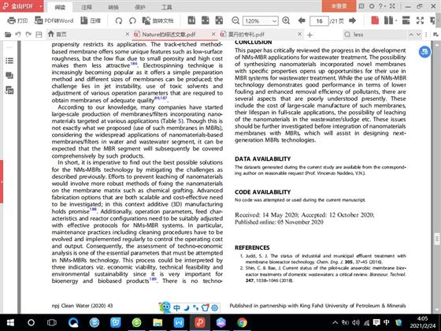Click the save icon in quick bar
The height and width of the screenshot is (331, 441).
(39, 35)
